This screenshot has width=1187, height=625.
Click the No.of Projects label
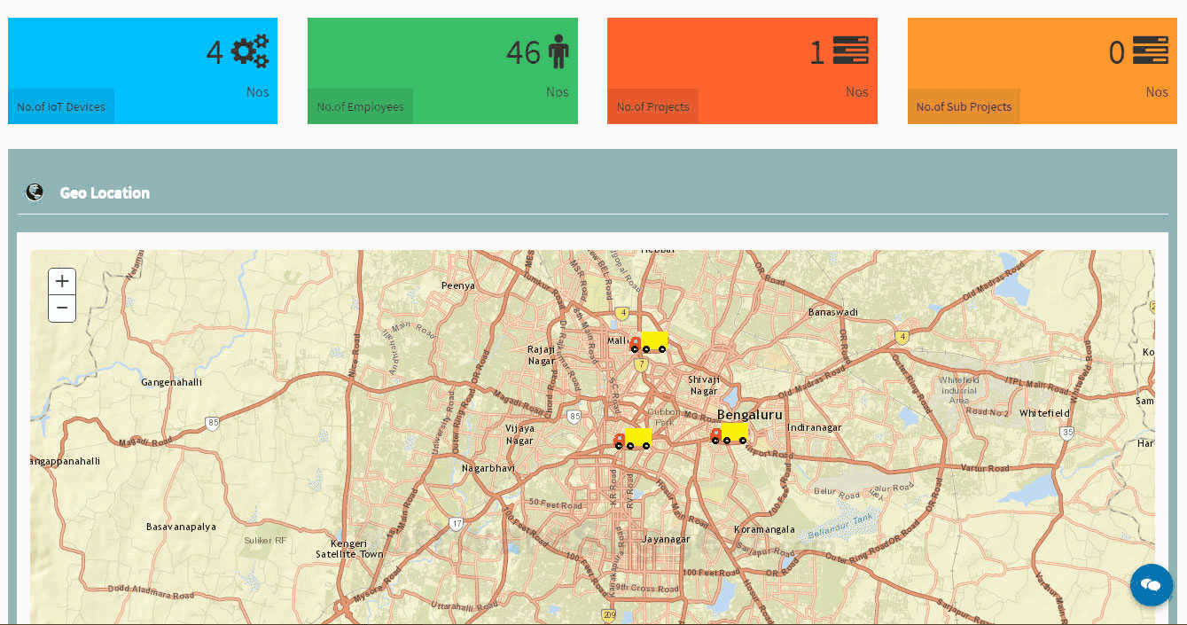652,105
